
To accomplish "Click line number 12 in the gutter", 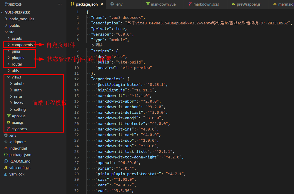I will pos(76,79).
